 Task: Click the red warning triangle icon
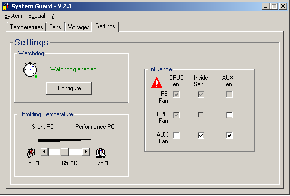(x=157, y=82)
